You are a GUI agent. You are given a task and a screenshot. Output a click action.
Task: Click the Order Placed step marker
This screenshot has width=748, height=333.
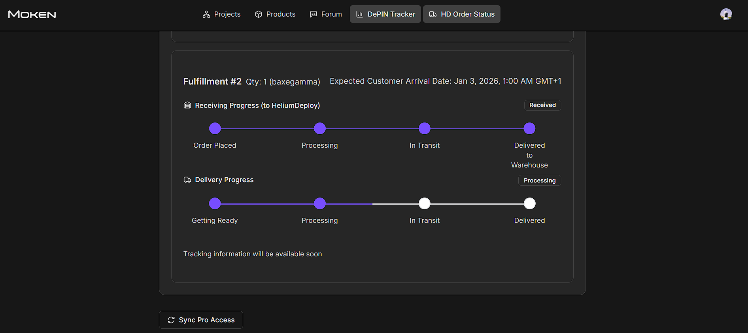(215, 128)
